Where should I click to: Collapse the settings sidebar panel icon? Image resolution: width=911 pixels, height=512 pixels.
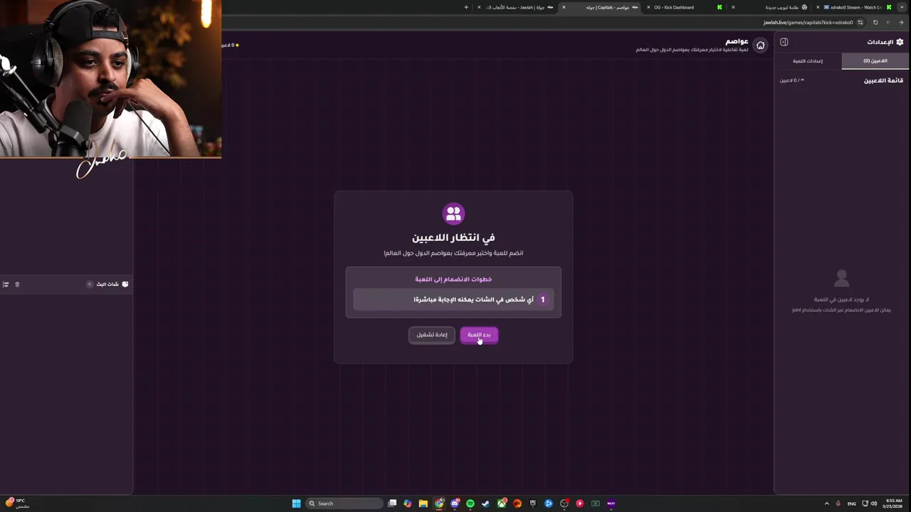click(x=784, y=42)
